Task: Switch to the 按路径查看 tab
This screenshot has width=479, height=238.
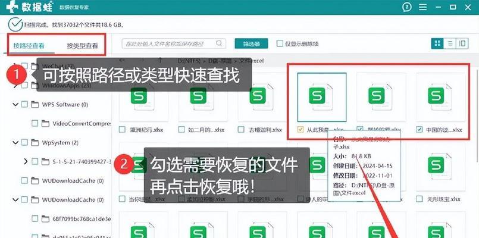Action: (29, 46)
